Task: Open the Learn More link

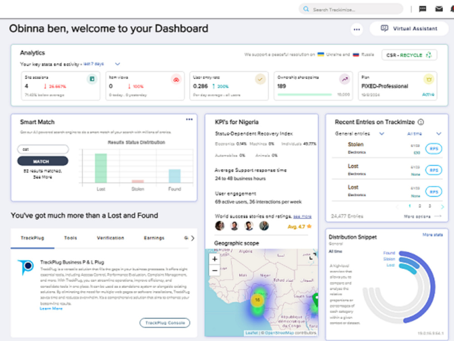Action: click(51, 309)
